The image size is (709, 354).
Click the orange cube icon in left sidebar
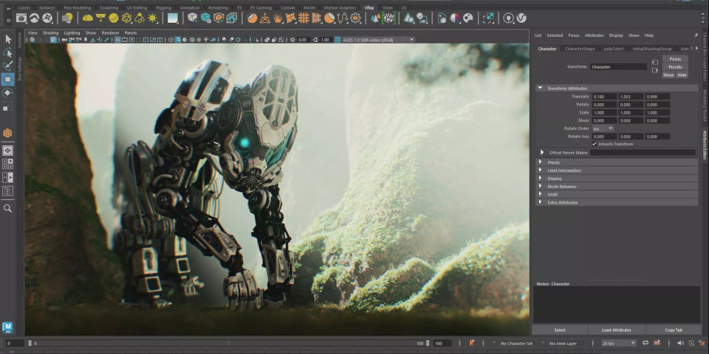click(8, 133)
